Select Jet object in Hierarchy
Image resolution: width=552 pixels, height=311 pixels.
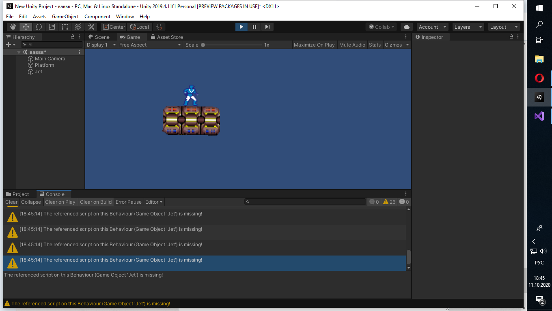click(39, 72)
